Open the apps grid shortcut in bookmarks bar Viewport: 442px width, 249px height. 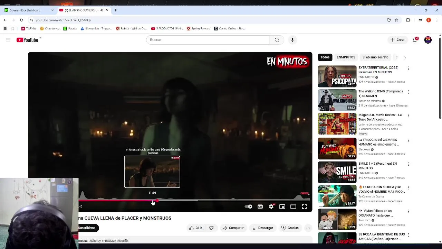click(x=12, y=29)
